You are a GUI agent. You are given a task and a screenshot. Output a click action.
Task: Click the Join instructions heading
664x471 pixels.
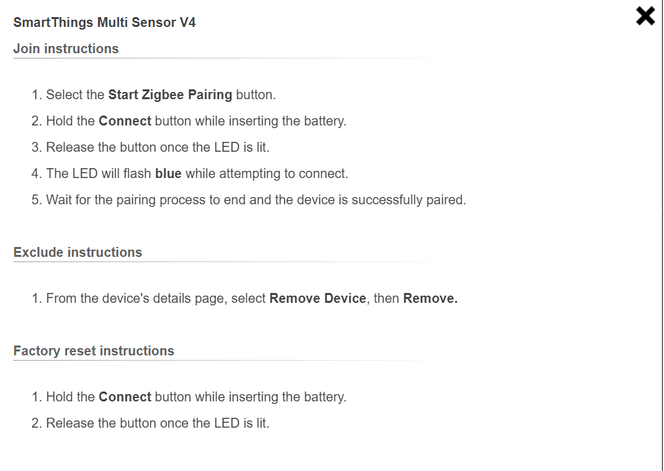[66, 49]
